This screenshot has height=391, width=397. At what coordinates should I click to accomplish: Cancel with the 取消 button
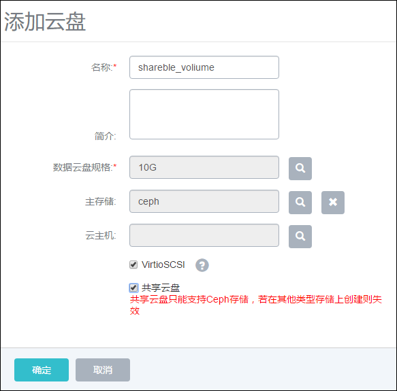[x=103, y=370]
